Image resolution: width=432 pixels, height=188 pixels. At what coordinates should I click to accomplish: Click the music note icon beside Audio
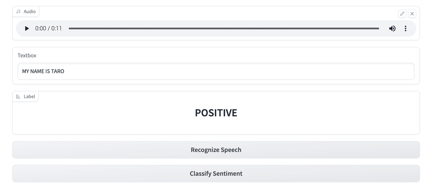(x=18, y=11)
